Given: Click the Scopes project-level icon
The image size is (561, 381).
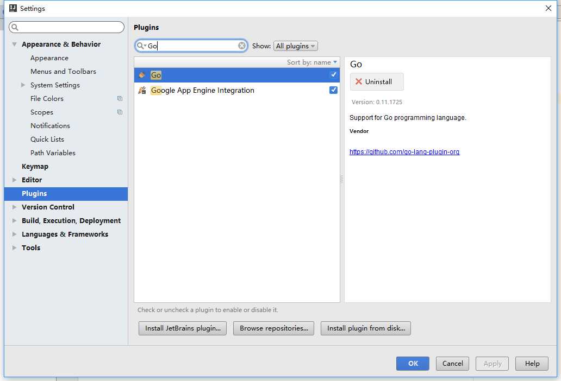Looking at the screenshot, I should coord(120,112).
